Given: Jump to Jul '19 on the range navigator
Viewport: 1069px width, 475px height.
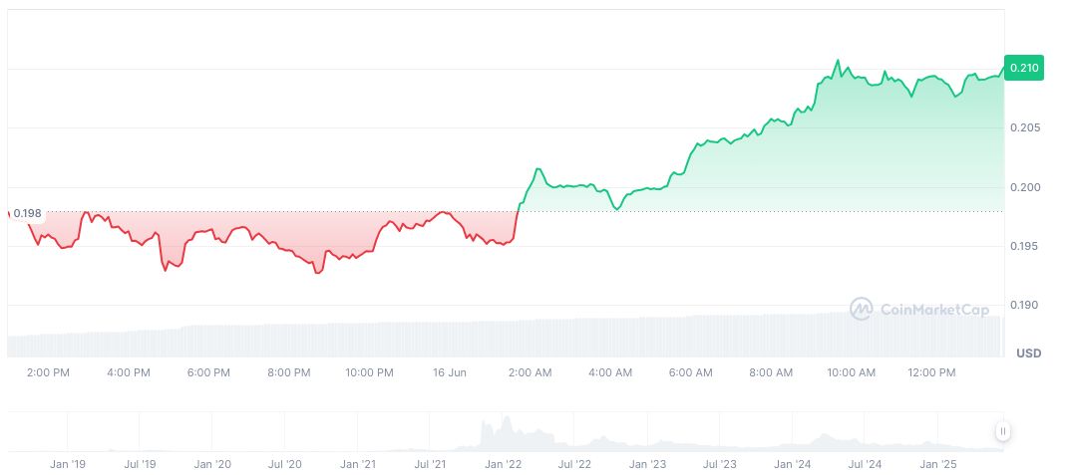Looking at the screenshot, I should (x=140, y=464).
